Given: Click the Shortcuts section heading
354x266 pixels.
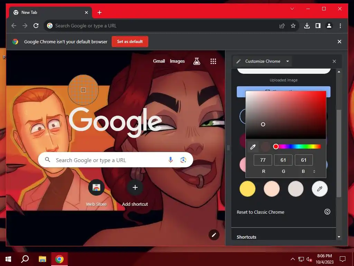Looking at the screenshot, I should click(246, 237).
